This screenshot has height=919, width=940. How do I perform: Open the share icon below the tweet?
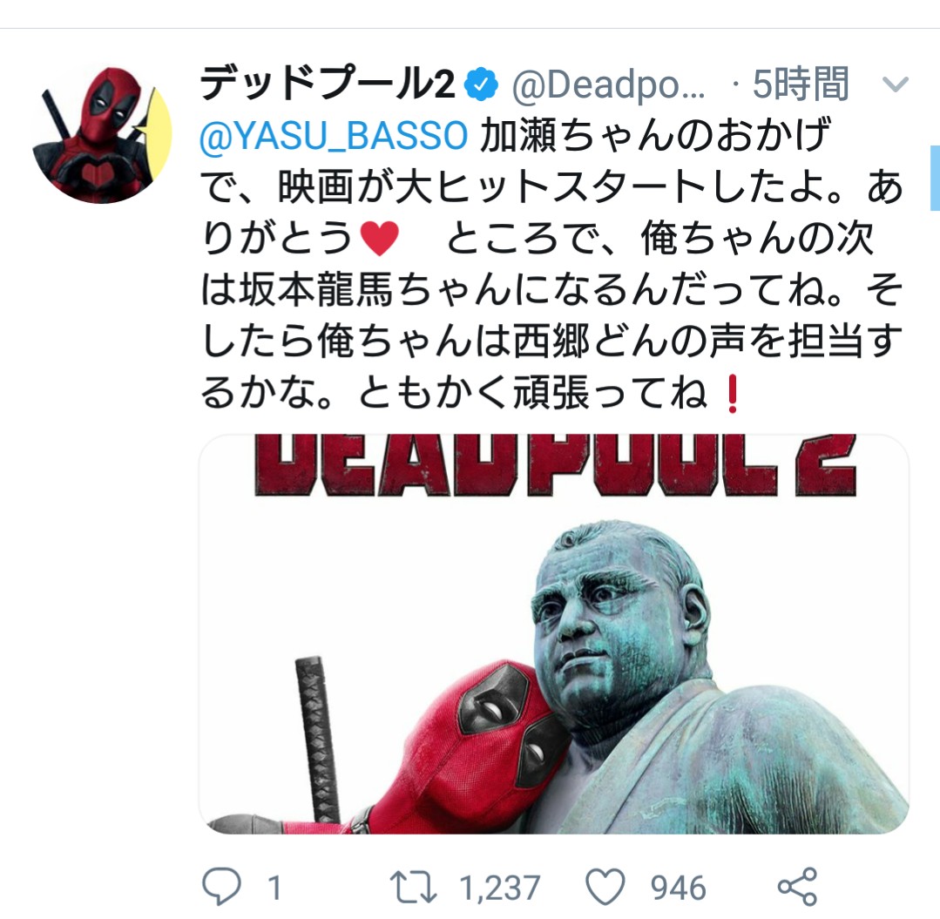(x=797, y=886)
